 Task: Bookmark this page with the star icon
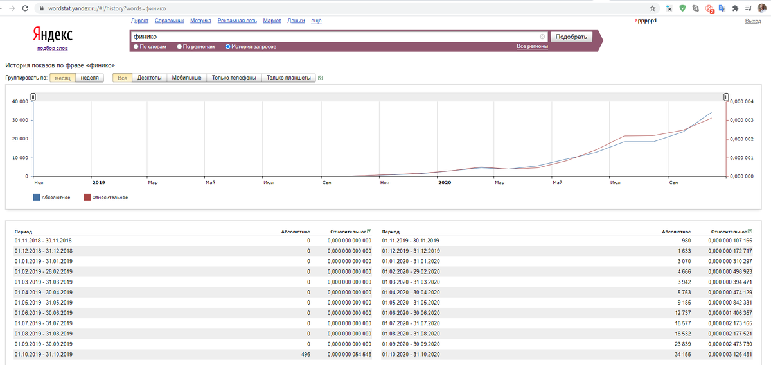(652, 8)
